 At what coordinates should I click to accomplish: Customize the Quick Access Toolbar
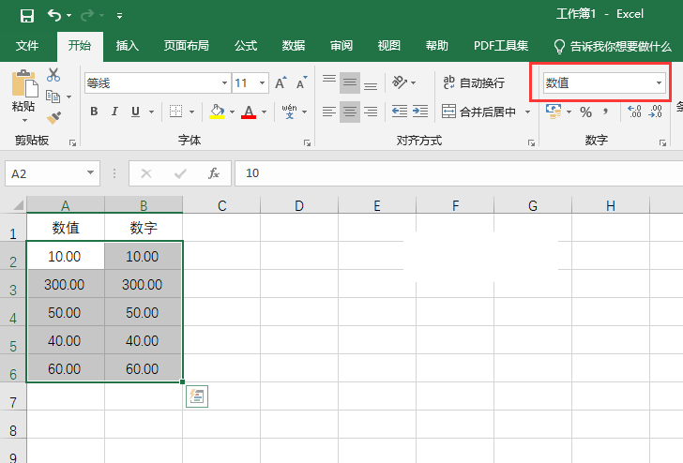click(119, 16)
